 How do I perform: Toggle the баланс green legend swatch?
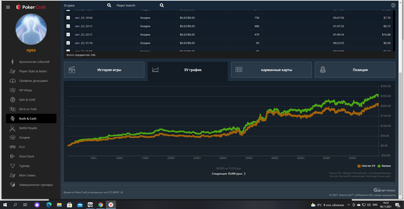click(x=379, y=166)
